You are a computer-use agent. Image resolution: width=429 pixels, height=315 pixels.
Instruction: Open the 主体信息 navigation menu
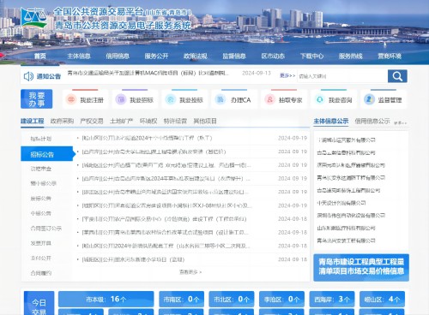point(79,56)
